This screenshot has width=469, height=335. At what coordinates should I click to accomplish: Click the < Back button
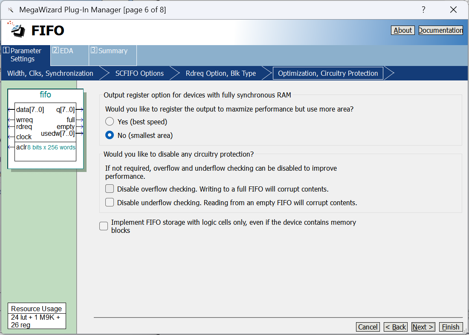(395, 327)
